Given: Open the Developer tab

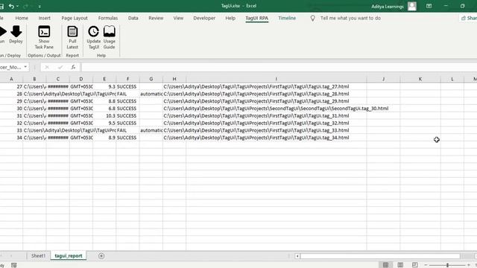Looking at the screenshot, I should click(204, 18).
